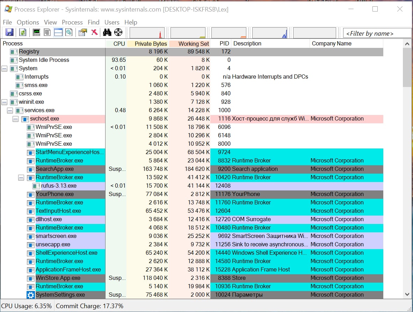Click the crosshair Find Window's Process icon
The image size is (413, 312).
(118, 32)
